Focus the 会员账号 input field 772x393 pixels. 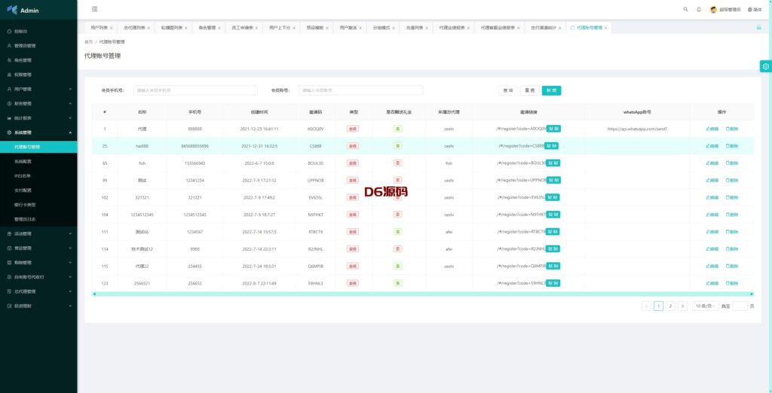[x=361, y=90]
